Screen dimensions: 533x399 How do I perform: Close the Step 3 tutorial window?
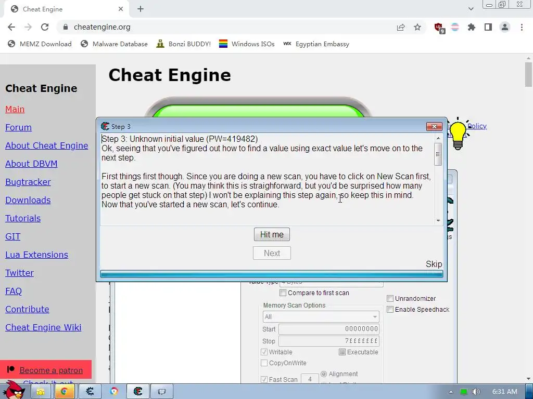(x=434, y=127)
